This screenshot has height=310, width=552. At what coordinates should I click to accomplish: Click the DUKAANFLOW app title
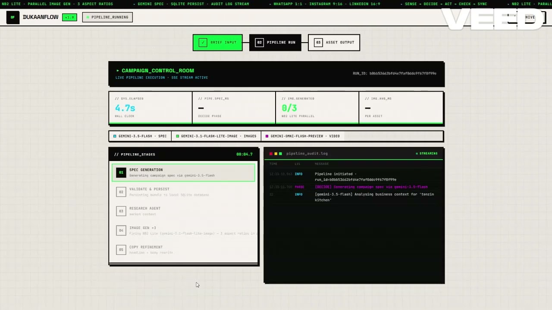click(41, 17)
